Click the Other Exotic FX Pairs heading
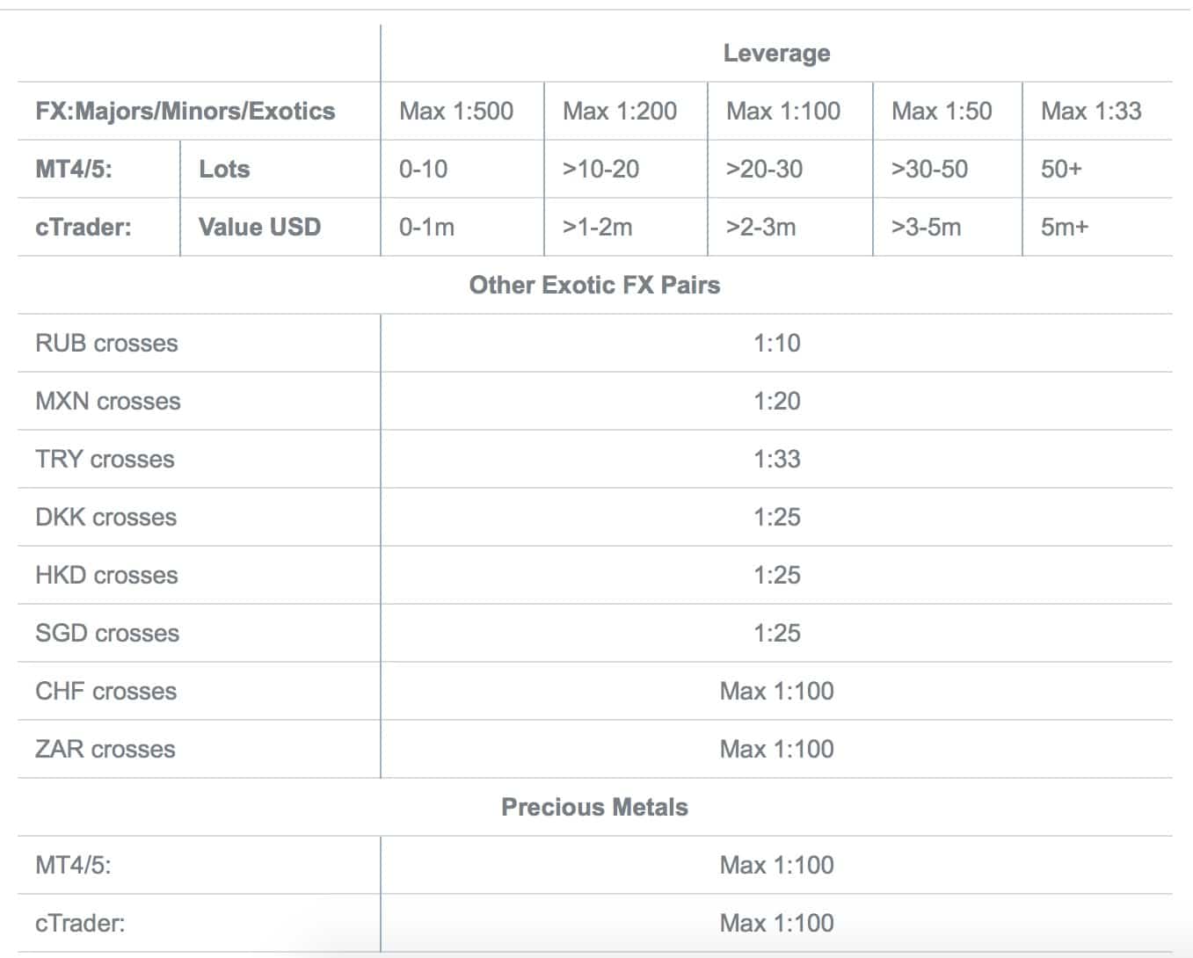 pos(594,286)
